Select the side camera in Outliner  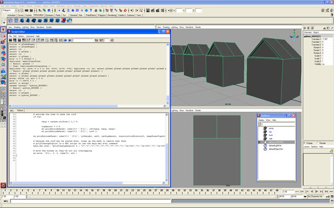[270, 139]
